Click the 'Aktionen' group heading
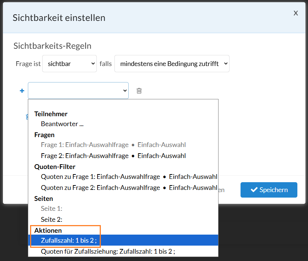Screen dimensions: 308x261 tap(48, 230)
